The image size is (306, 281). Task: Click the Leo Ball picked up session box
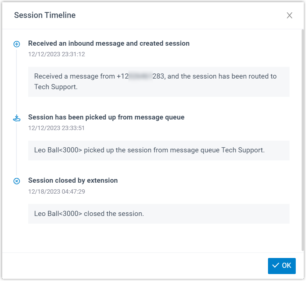coord(159,150)
